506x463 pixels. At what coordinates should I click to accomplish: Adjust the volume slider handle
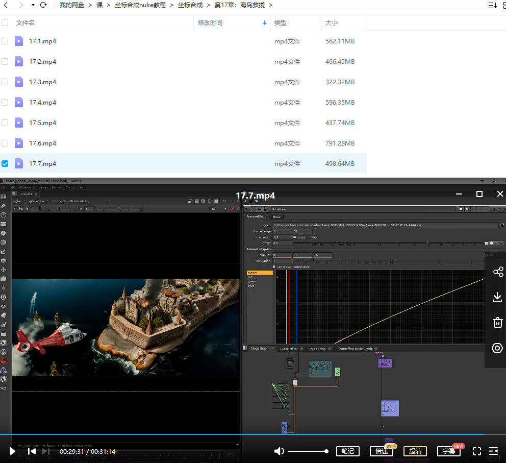point(326,451)
